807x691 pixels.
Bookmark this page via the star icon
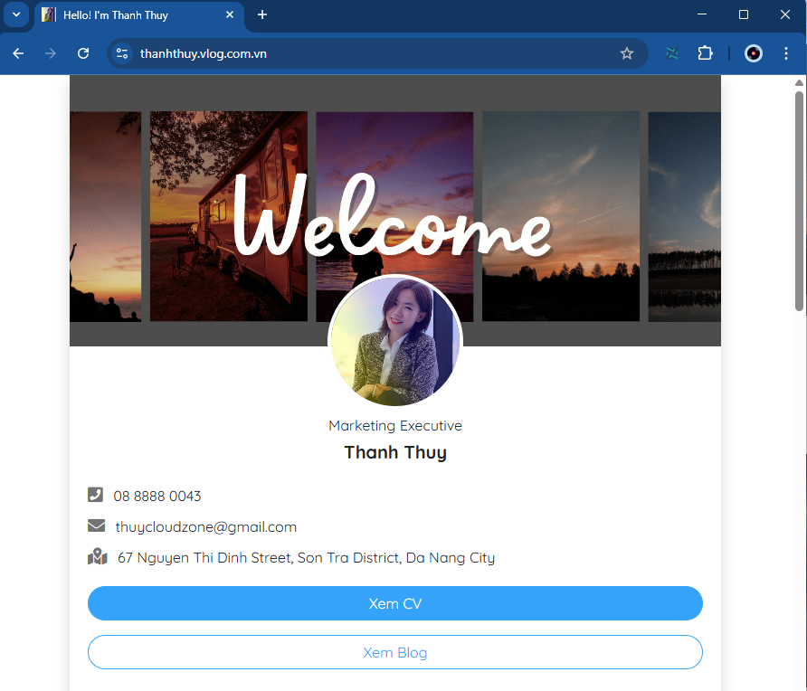click(627, 53)
